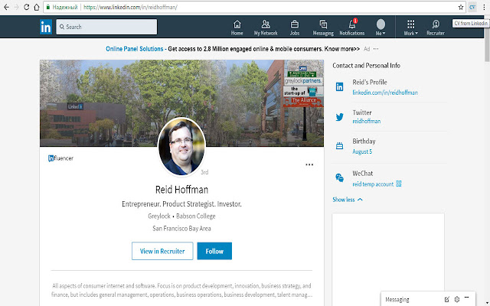The height and width of the screenshot is (306, 490).
Task: Compose a new message in Messaging panel
Action: (447, 299)
